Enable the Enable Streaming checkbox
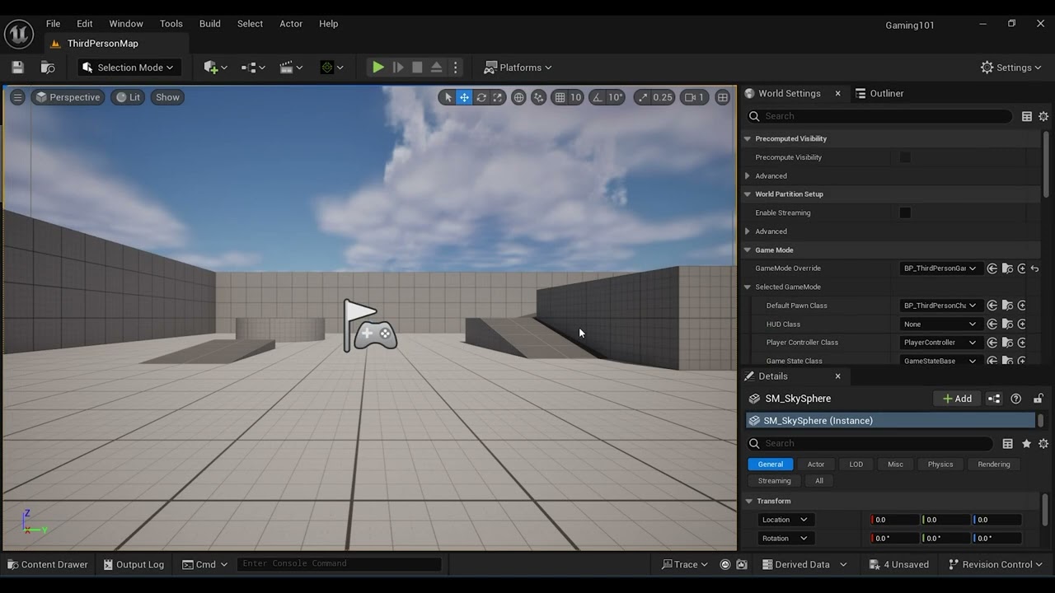The image size is (1055, 593). click(905, 212)
